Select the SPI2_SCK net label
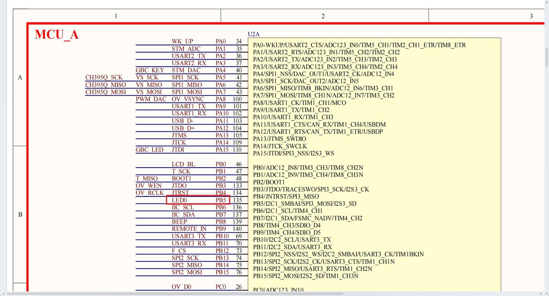Screen dimensions: 549x296 pyautogui.click(x=185, y=258)
